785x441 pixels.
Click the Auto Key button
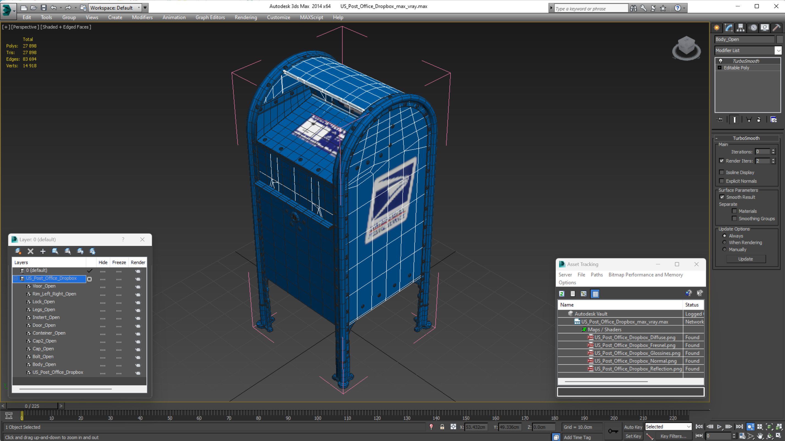[633, 427]
